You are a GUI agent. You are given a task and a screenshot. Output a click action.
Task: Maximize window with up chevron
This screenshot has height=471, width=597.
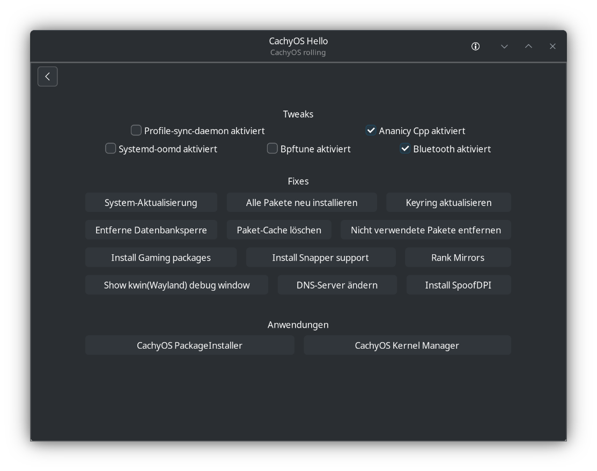[x=528, y=47]
